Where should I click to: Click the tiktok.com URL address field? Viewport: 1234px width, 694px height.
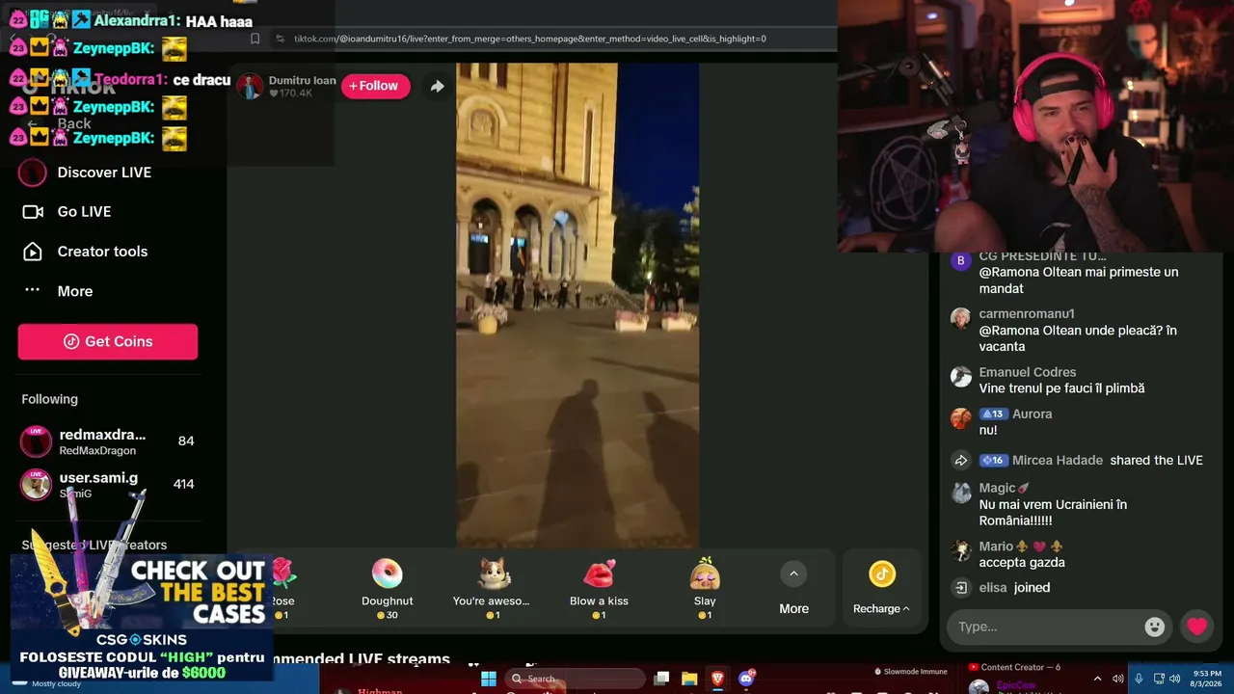pyautogui.click(x=530, y=39)
